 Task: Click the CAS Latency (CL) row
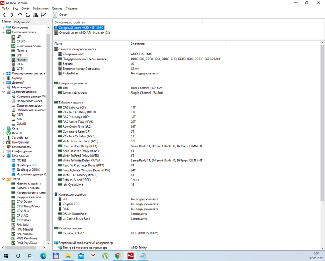[x=139, y=107]
